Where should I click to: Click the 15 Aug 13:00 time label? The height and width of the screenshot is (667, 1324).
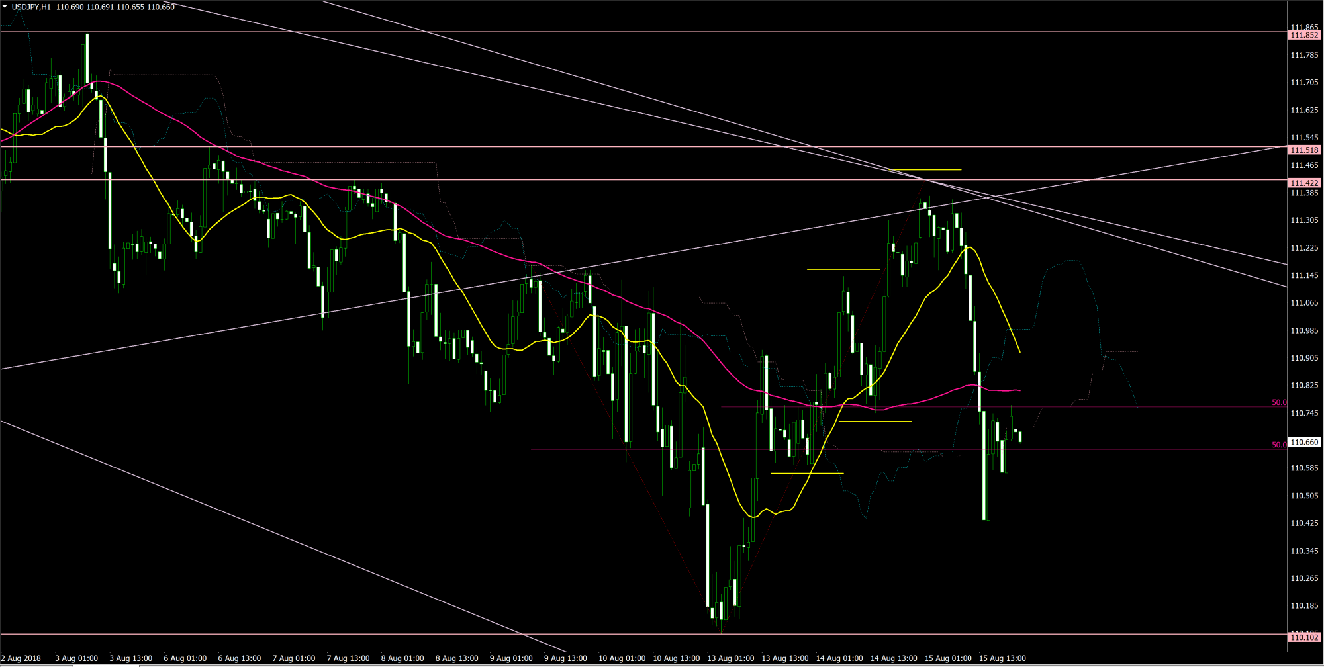click(x=1002, y=658)
